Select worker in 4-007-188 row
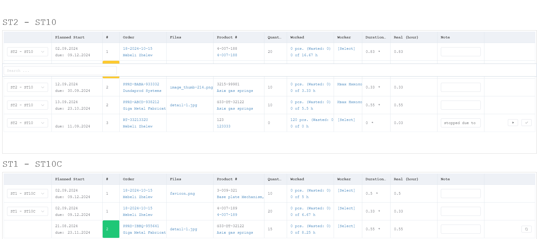Image resolution: width=537 pixels, height=239 pixels. coord(346,49)
